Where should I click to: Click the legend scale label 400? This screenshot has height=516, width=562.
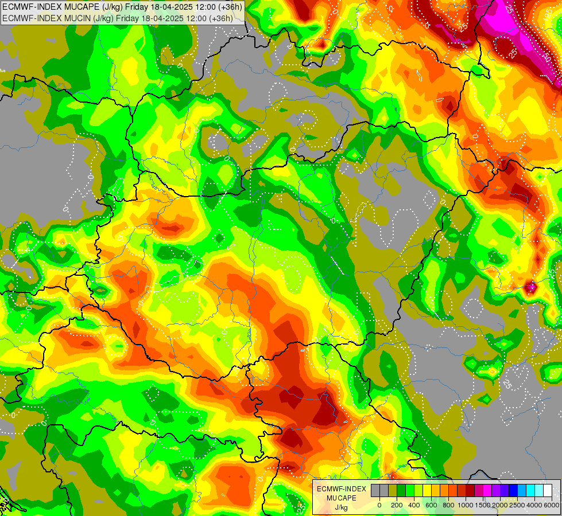[x=414, y=505]
